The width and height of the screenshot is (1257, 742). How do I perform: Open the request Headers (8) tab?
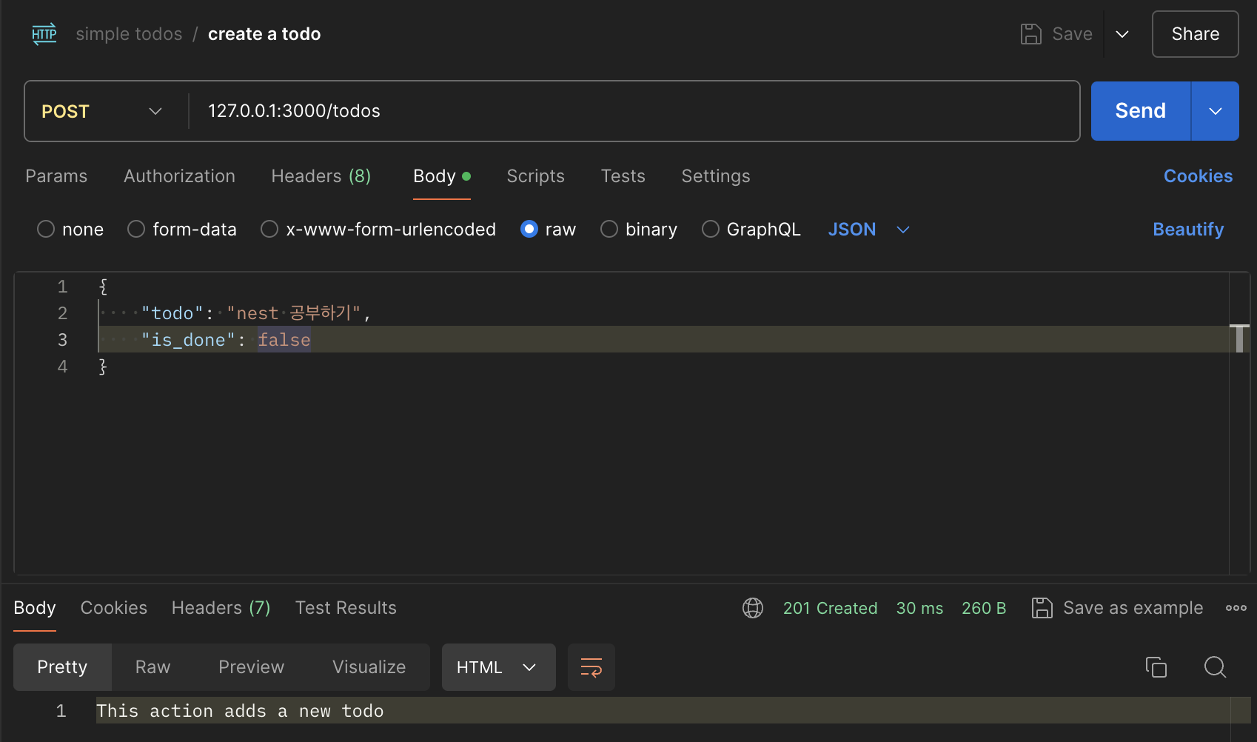321,176
